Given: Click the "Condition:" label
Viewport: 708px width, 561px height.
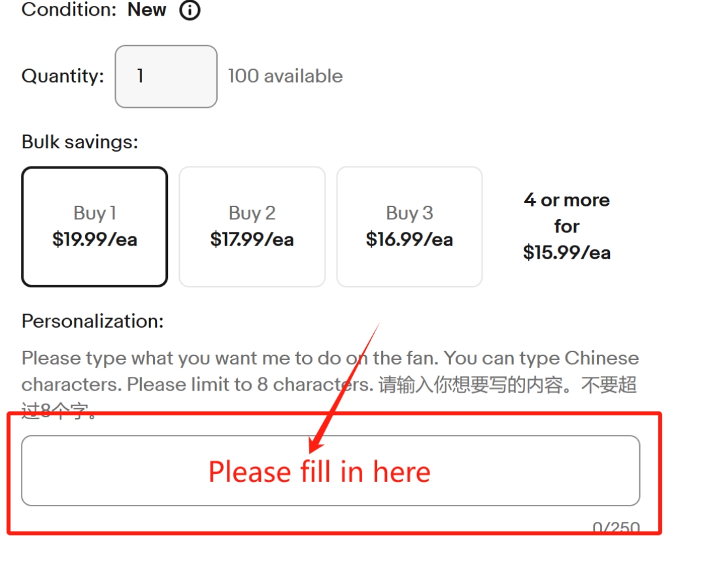Looking at the screenshot, I should pyautogui.click(x=69, y=10).
